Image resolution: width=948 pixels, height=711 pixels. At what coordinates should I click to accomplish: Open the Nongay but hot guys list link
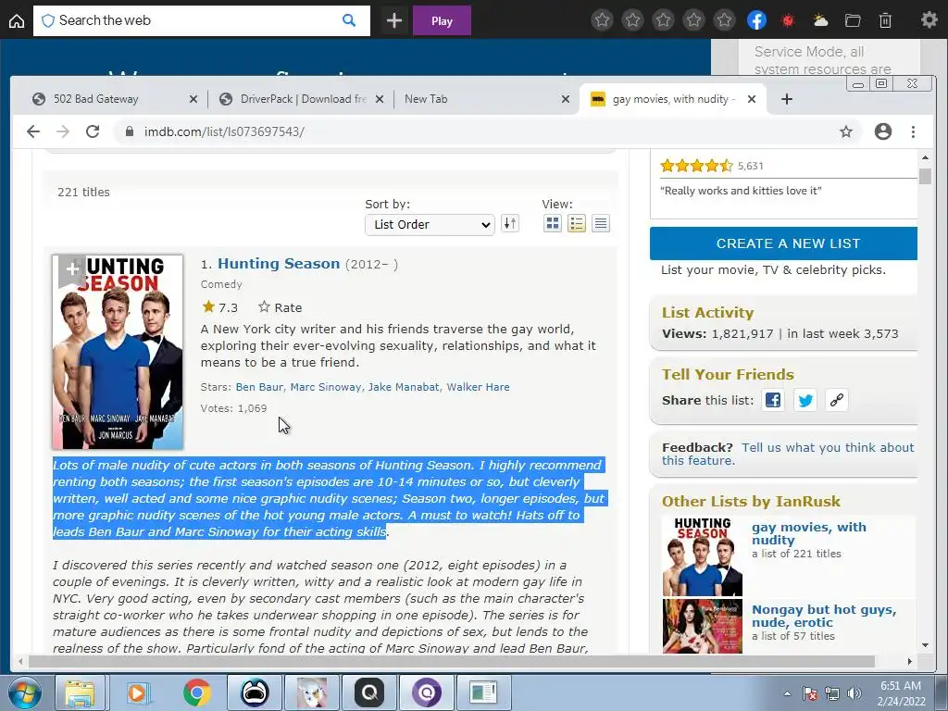823,616
